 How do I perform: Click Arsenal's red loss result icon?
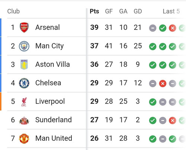pos(173,28)
